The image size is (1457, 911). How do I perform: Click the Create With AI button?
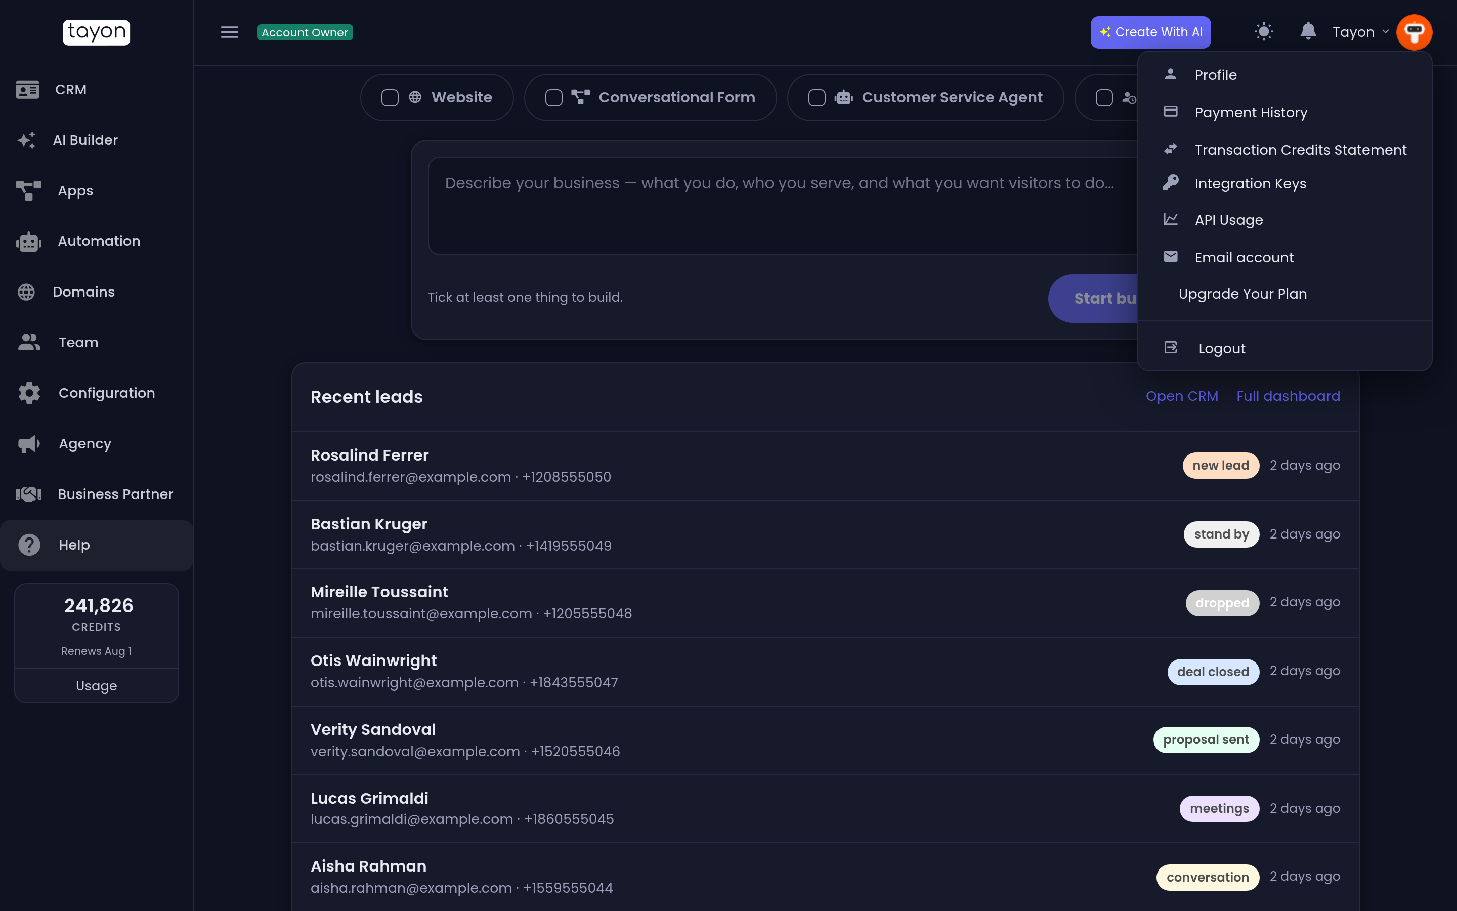[1150, 32]
